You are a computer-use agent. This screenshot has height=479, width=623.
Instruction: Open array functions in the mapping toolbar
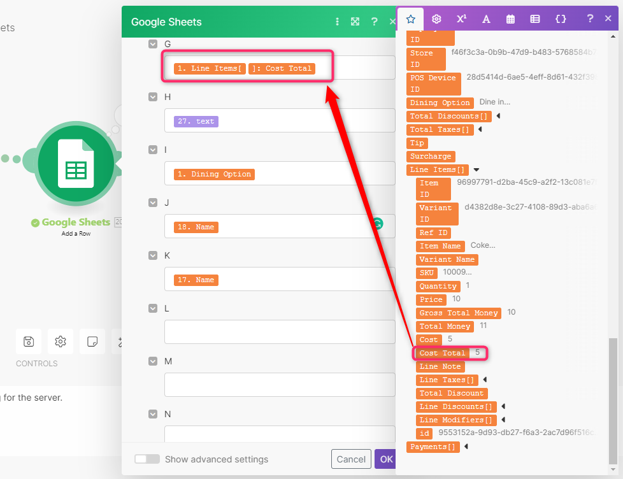tap(535, 18)
